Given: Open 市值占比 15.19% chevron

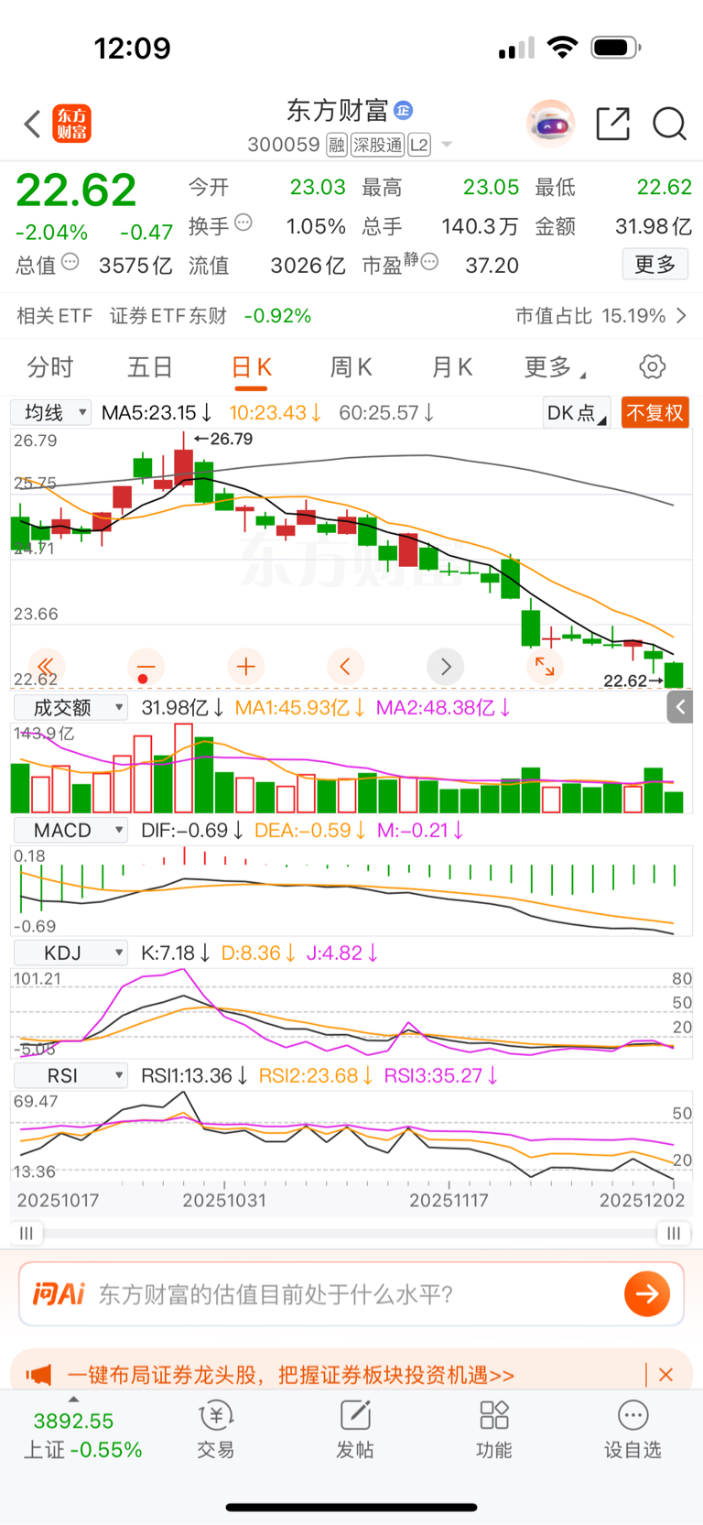Looking at the screenshot, I should point(681,316).
